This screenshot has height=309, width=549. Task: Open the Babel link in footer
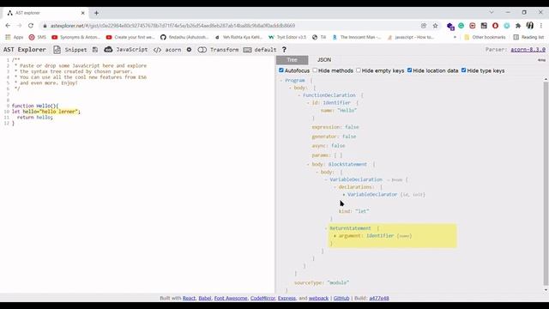pos(205,298)
